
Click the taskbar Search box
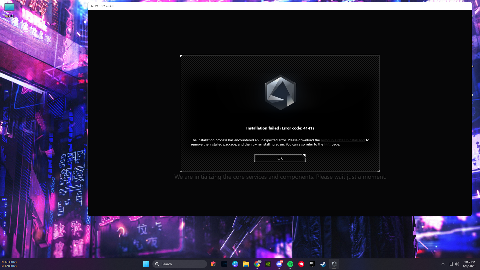[x=179, y=264]
